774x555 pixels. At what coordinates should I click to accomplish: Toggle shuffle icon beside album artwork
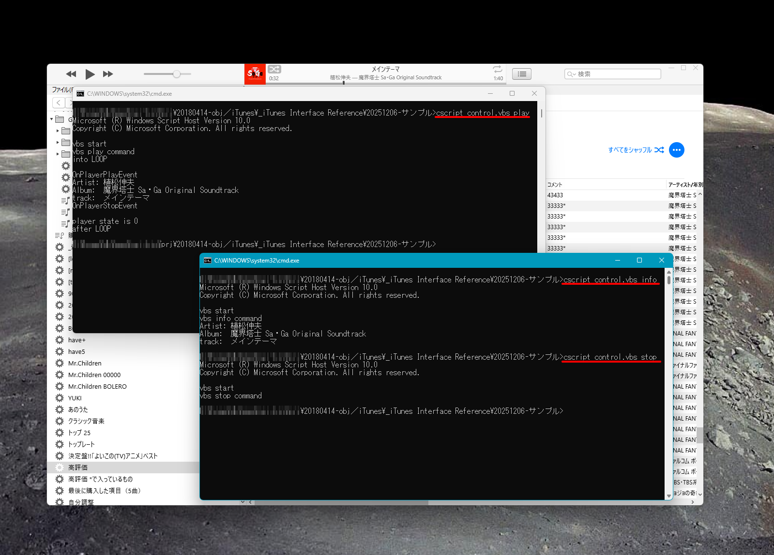(274, 70)
